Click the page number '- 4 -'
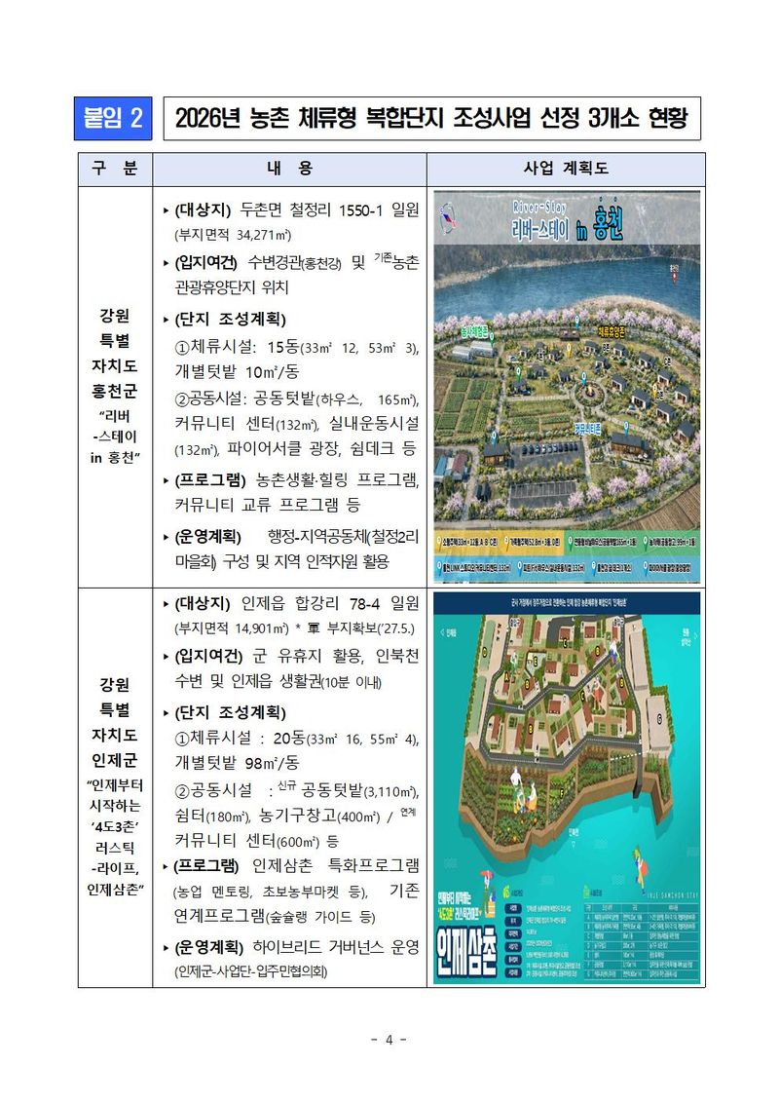 389,1040
